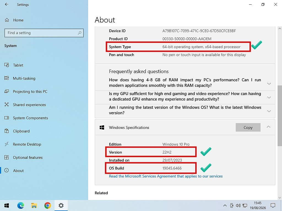Select the Product ID value 00330-50000-00000-AAOEM

point(187,39)
